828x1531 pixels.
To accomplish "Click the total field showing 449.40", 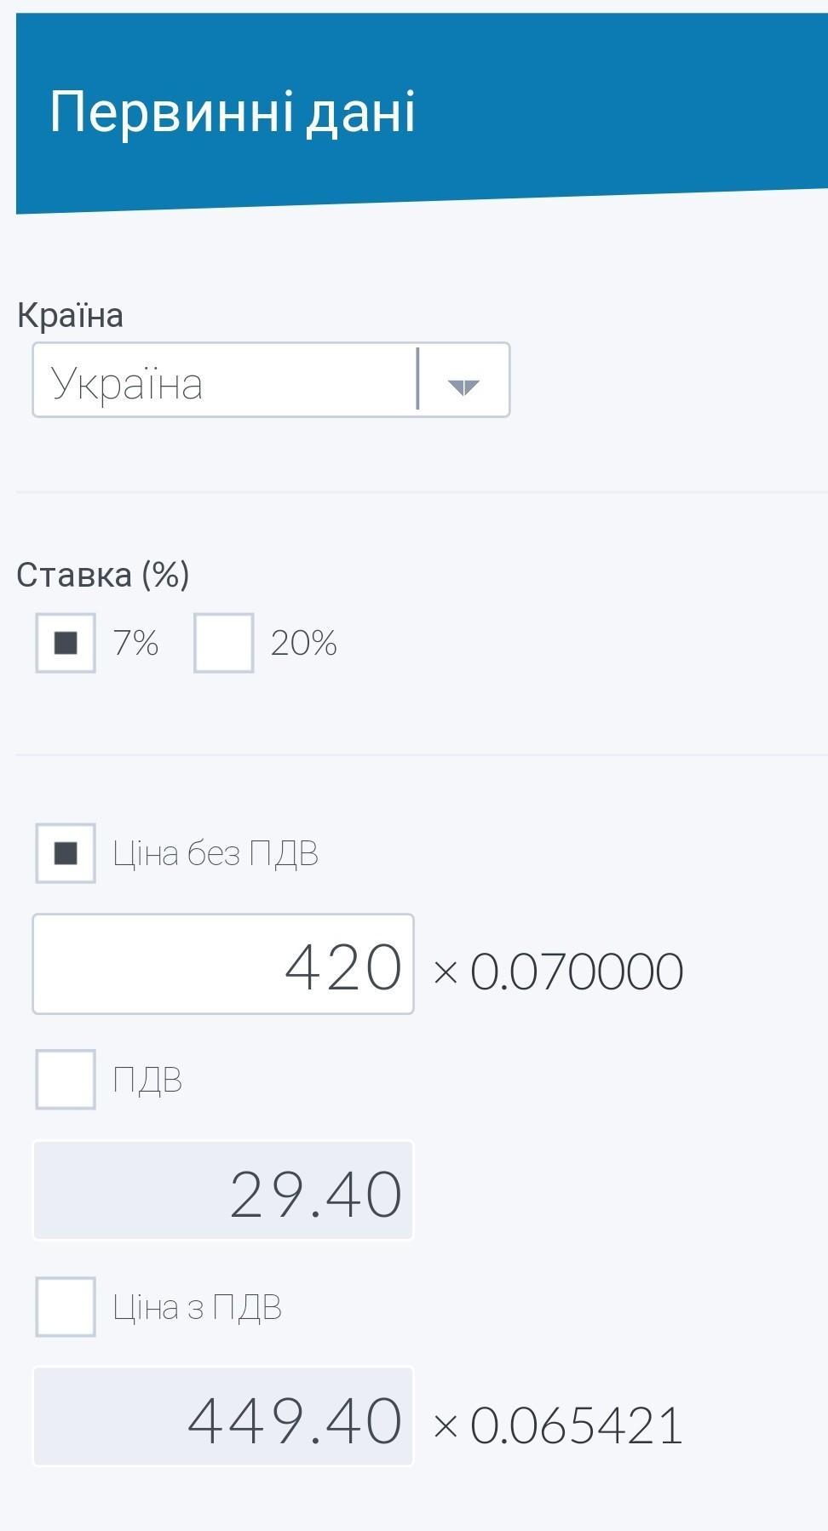I will point(223,1418).
